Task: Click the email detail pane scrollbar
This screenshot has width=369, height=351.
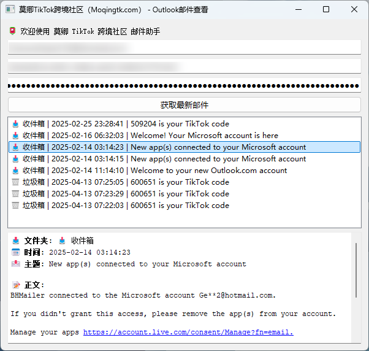Action: click(x=356, y=270)
